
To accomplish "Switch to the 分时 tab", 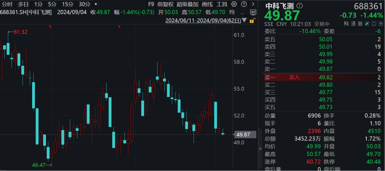I will tap(7, 4).
